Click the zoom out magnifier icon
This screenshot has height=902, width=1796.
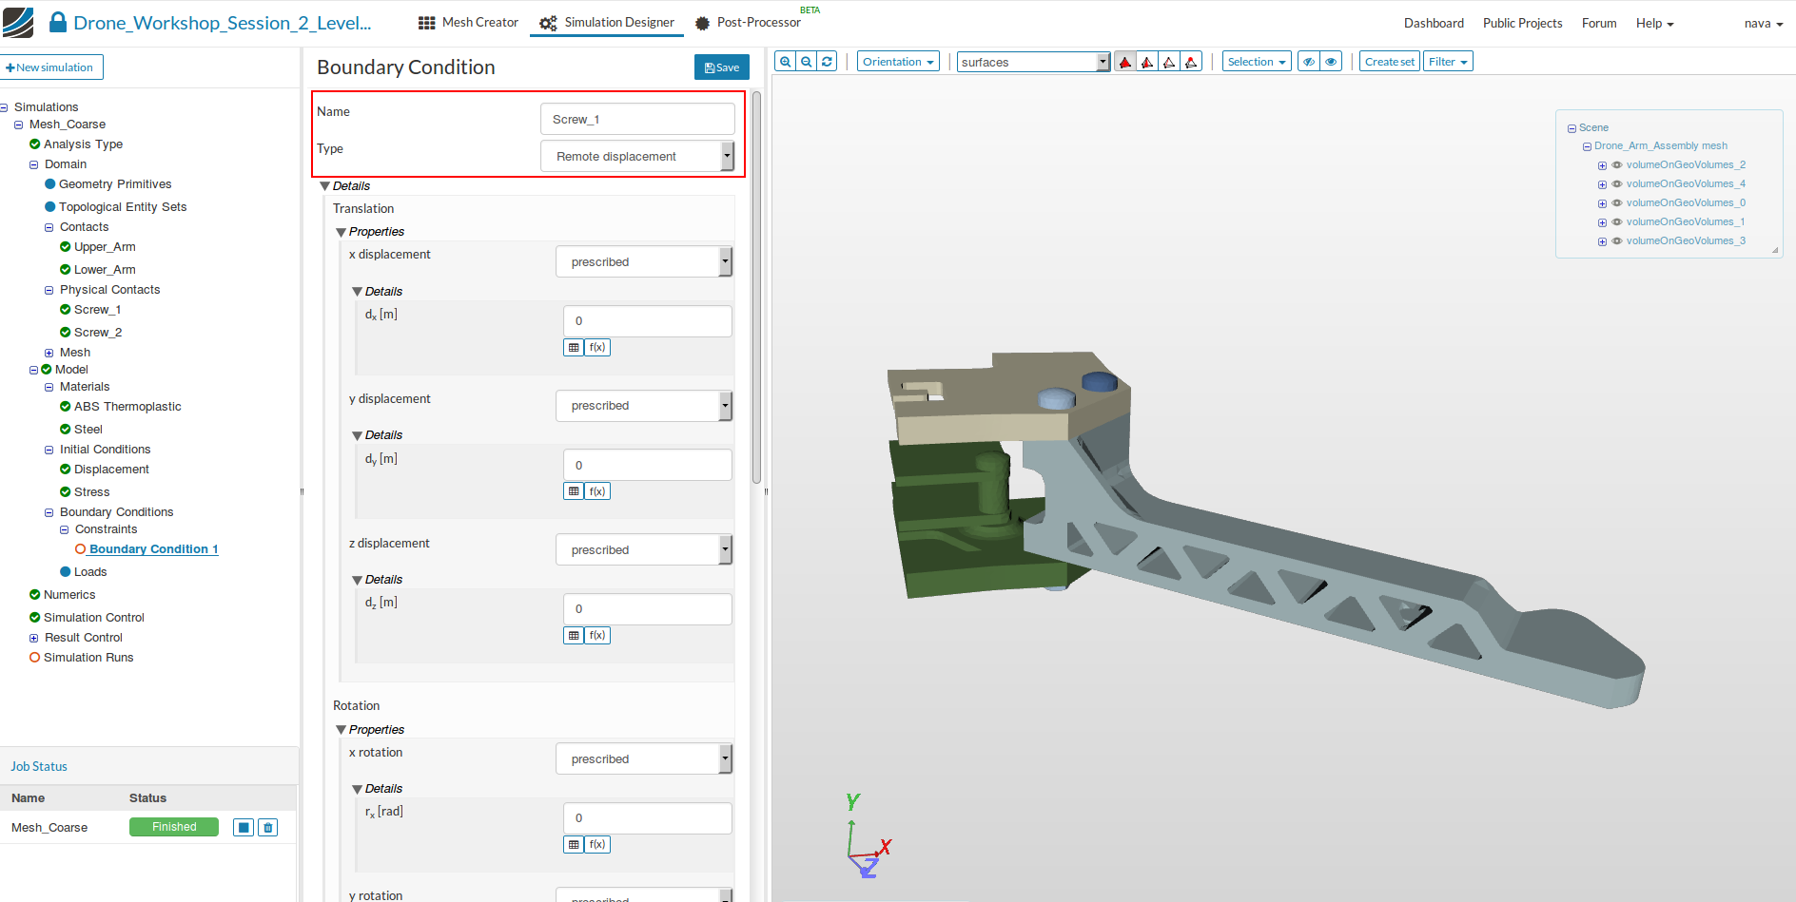807,62
